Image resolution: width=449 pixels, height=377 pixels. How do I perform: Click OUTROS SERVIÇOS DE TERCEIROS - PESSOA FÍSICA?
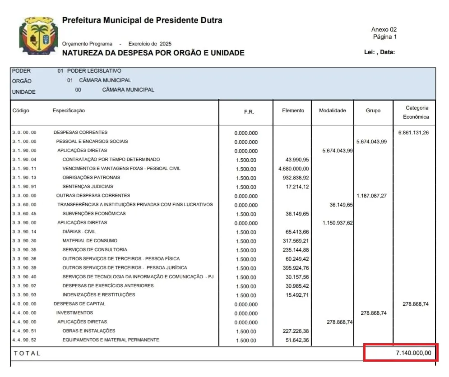(121, 259)
